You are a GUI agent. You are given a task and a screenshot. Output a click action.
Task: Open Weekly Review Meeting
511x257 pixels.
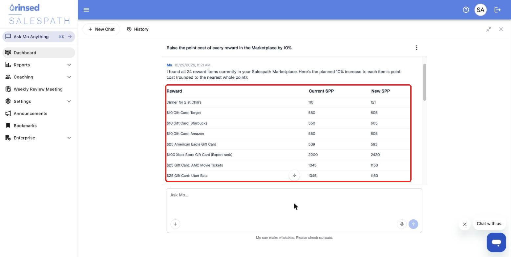(39, 89)
